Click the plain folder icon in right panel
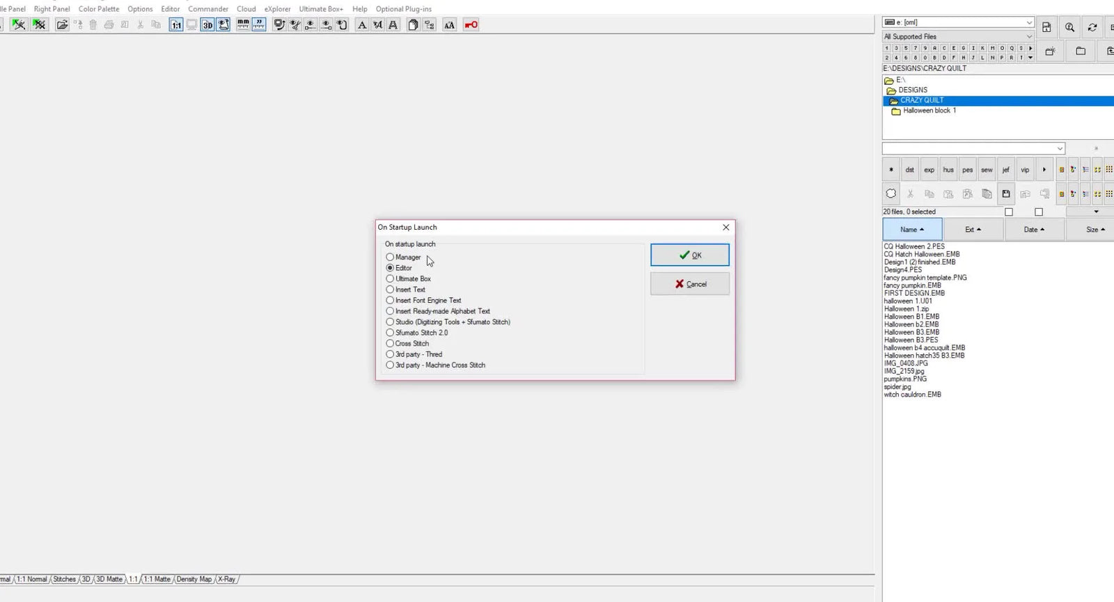Viewport: 1114px width, 602px height. pos(1081,51)
